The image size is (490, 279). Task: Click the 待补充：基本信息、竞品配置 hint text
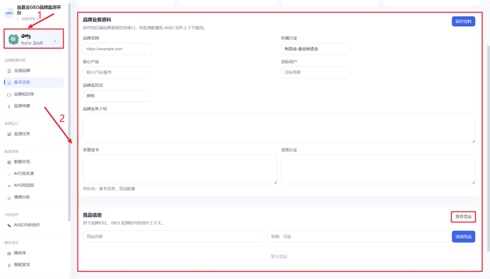(109, 189)
